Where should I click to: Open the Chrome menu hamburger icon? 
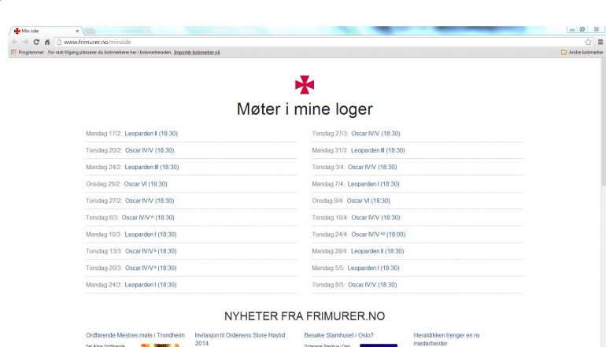point(600,42)
